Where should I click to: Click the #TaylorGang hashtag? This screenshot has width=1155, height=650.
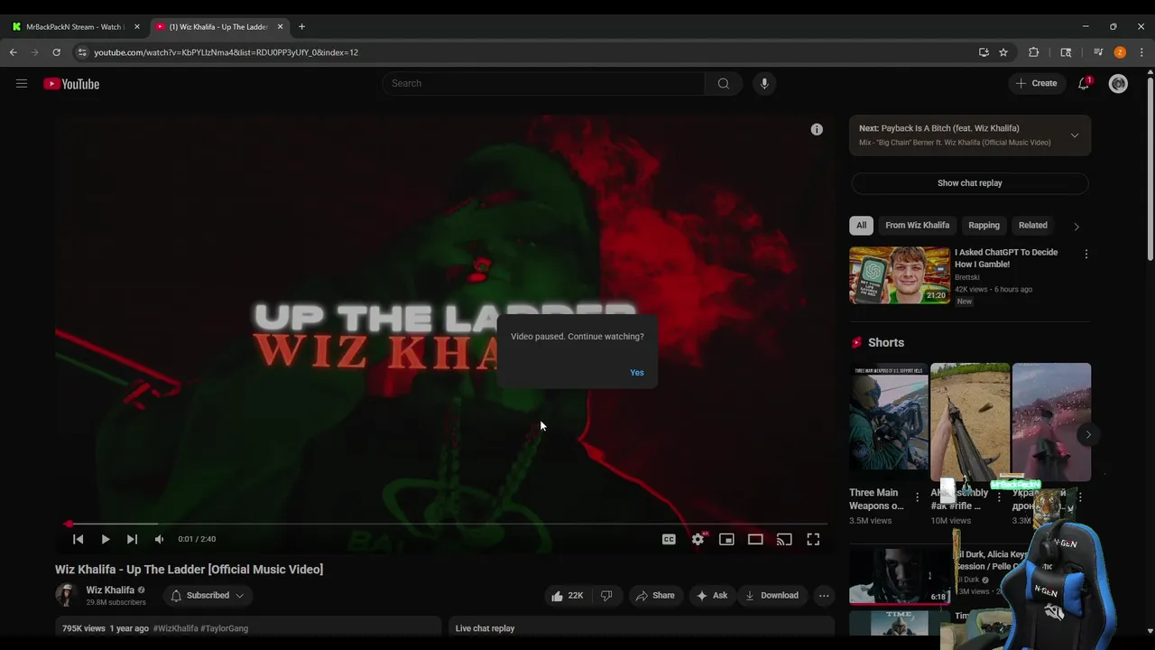tap(225, 628)
